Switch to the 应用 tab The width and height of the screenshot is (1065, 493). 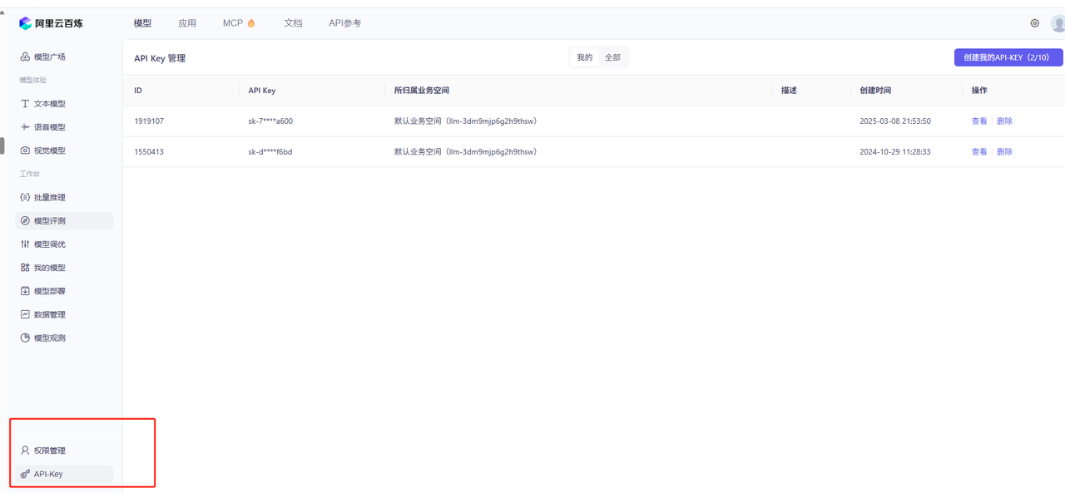187,23
